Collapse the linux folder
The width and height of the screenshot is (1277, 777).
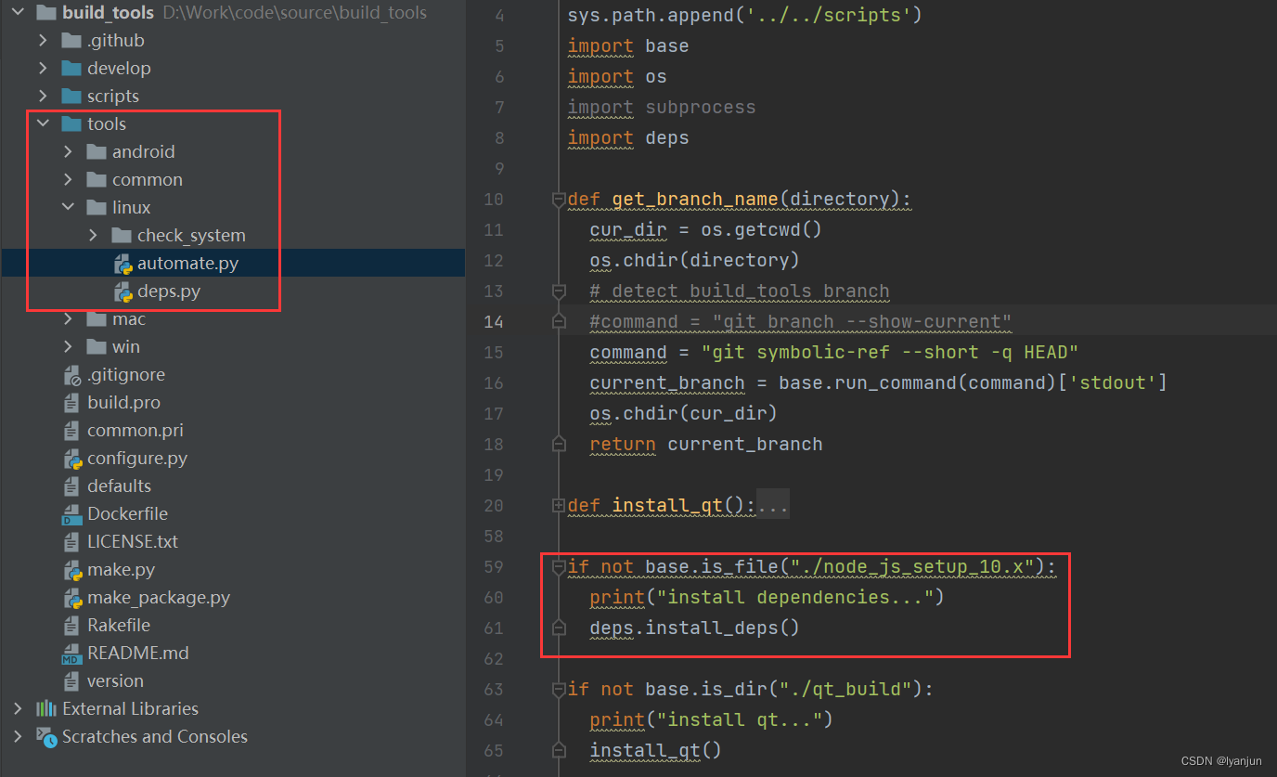[x=68, y=207]
